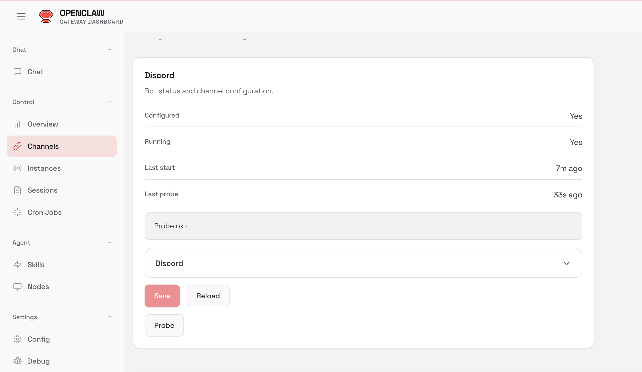Click the Cron Jobs spinner icon
Image resolution: width=642 pixels, height=372 pixels.
pos(17,212)
